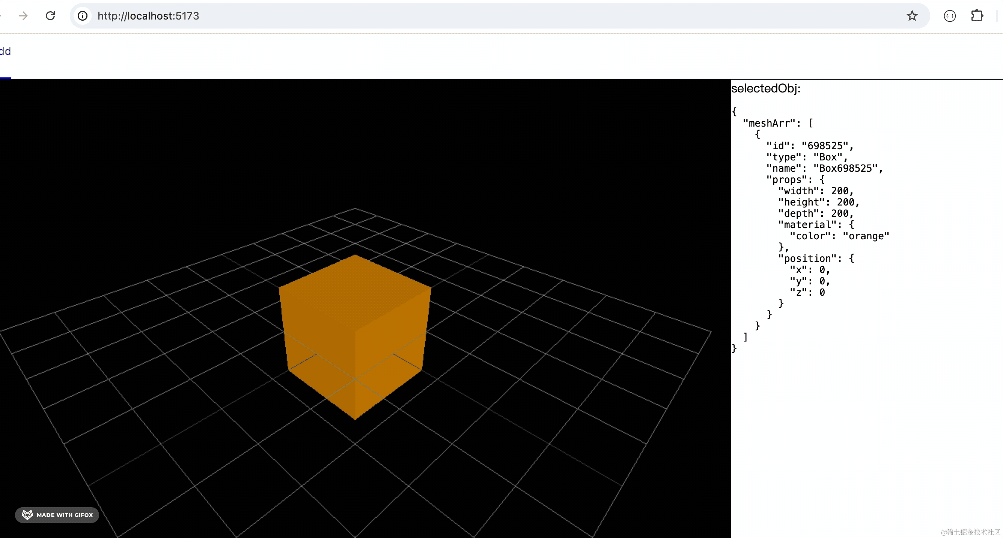1003x538 pixels.
Task: Focus the address bar showing localhost:5173
Action: 500,15
